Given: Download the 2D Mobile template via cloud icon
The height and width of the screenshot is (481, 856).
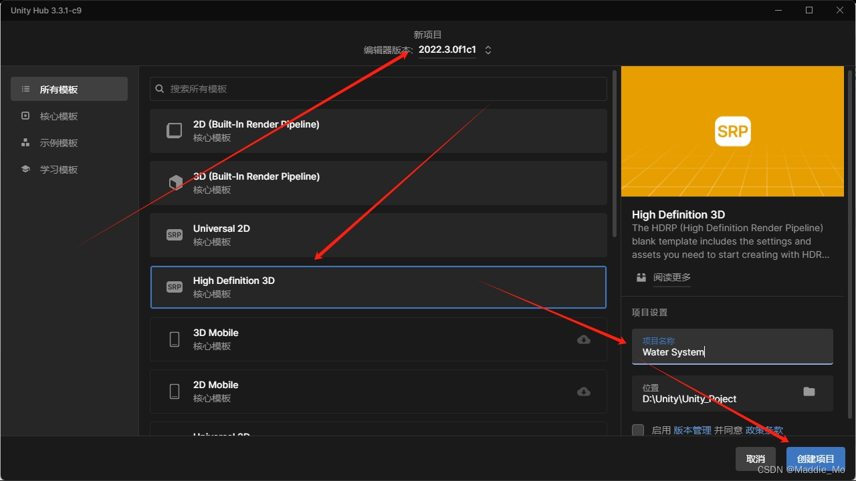Looking at the screenshot, I should tap(584, 391).
